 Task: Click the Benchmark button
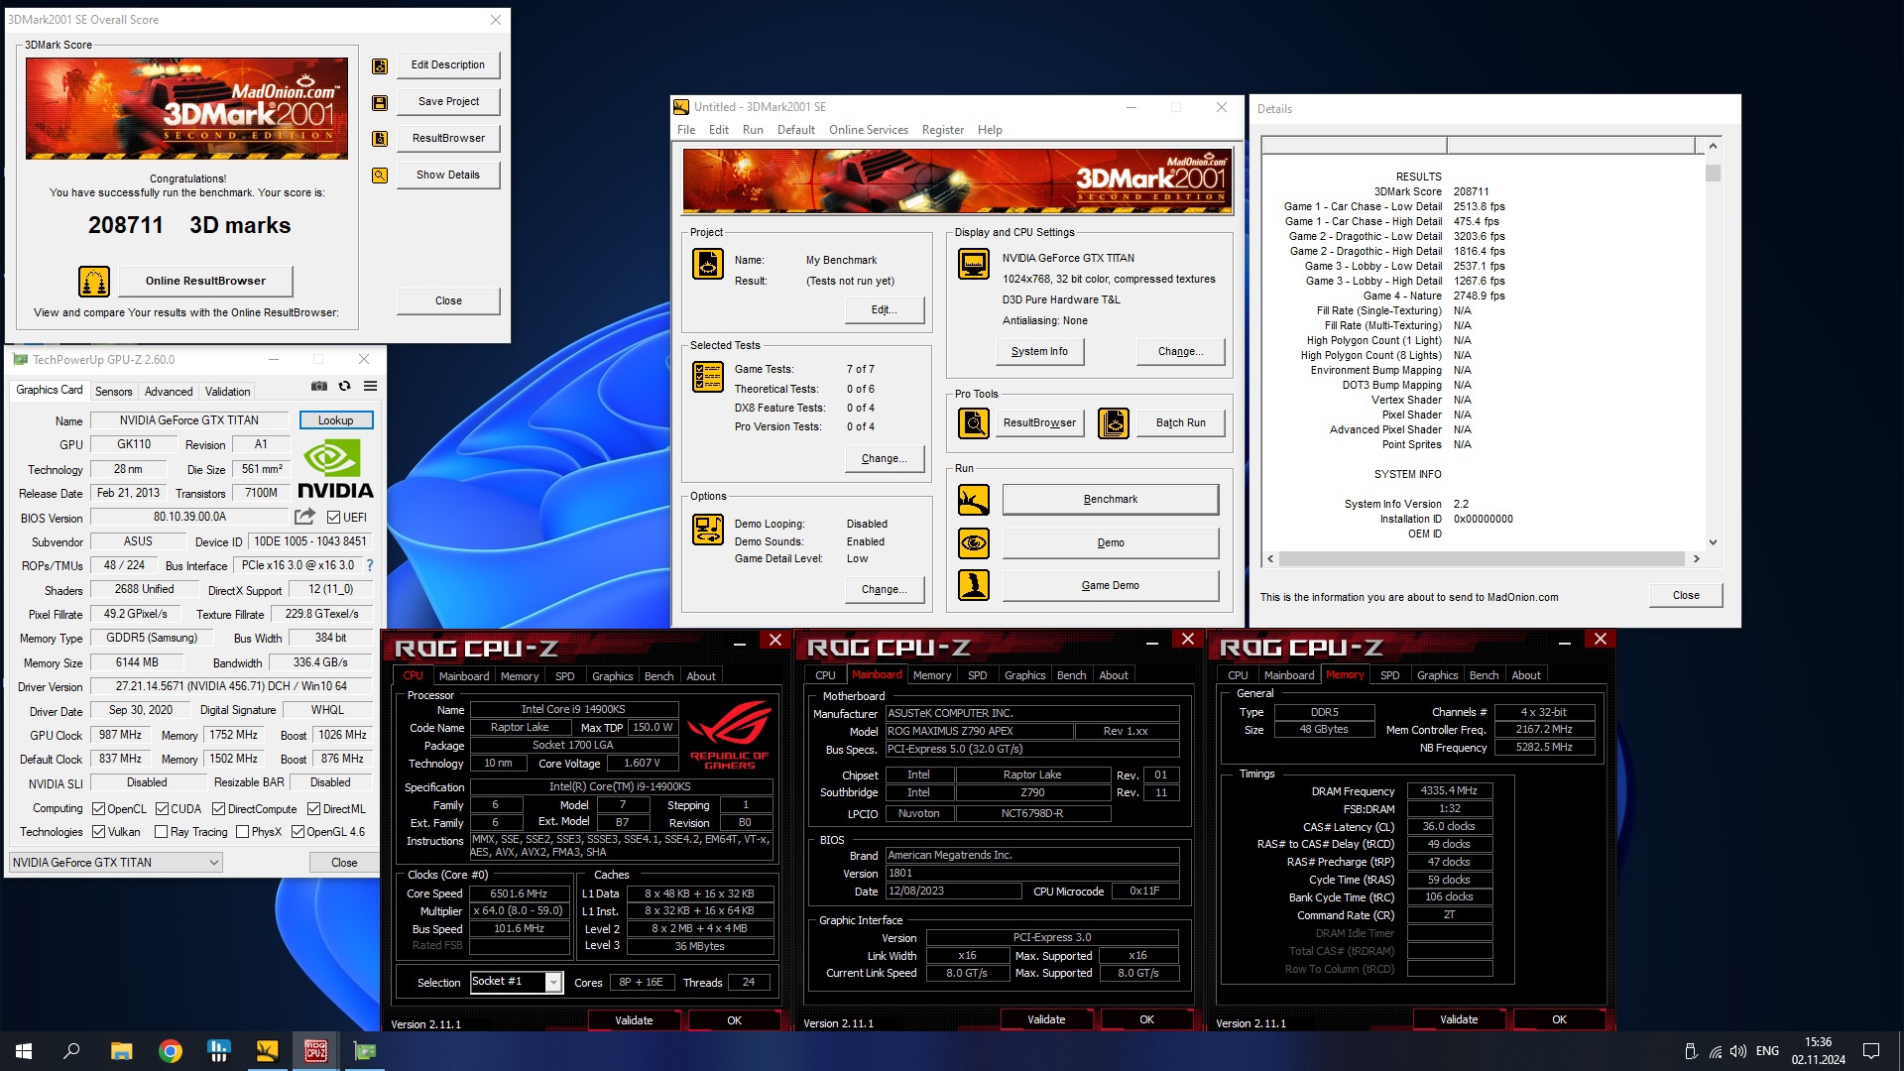[1111, 500]
